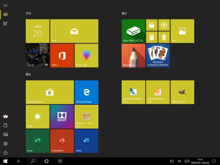Launch the Movies & TV clapperboard tile
This screenshot has height=165, width=220.
click(151, 25)
